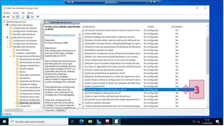Select policy Ocultar estas unidades especificadas en Mi PC
The image size is (224, 126).
(106, 89)
